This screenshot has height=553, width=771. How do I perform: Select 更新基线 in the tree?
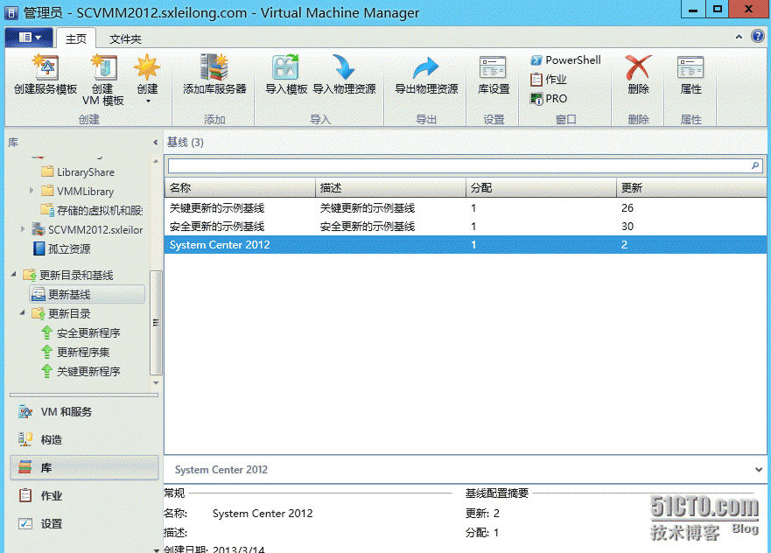pyautogui.click(x=87, y=295)
